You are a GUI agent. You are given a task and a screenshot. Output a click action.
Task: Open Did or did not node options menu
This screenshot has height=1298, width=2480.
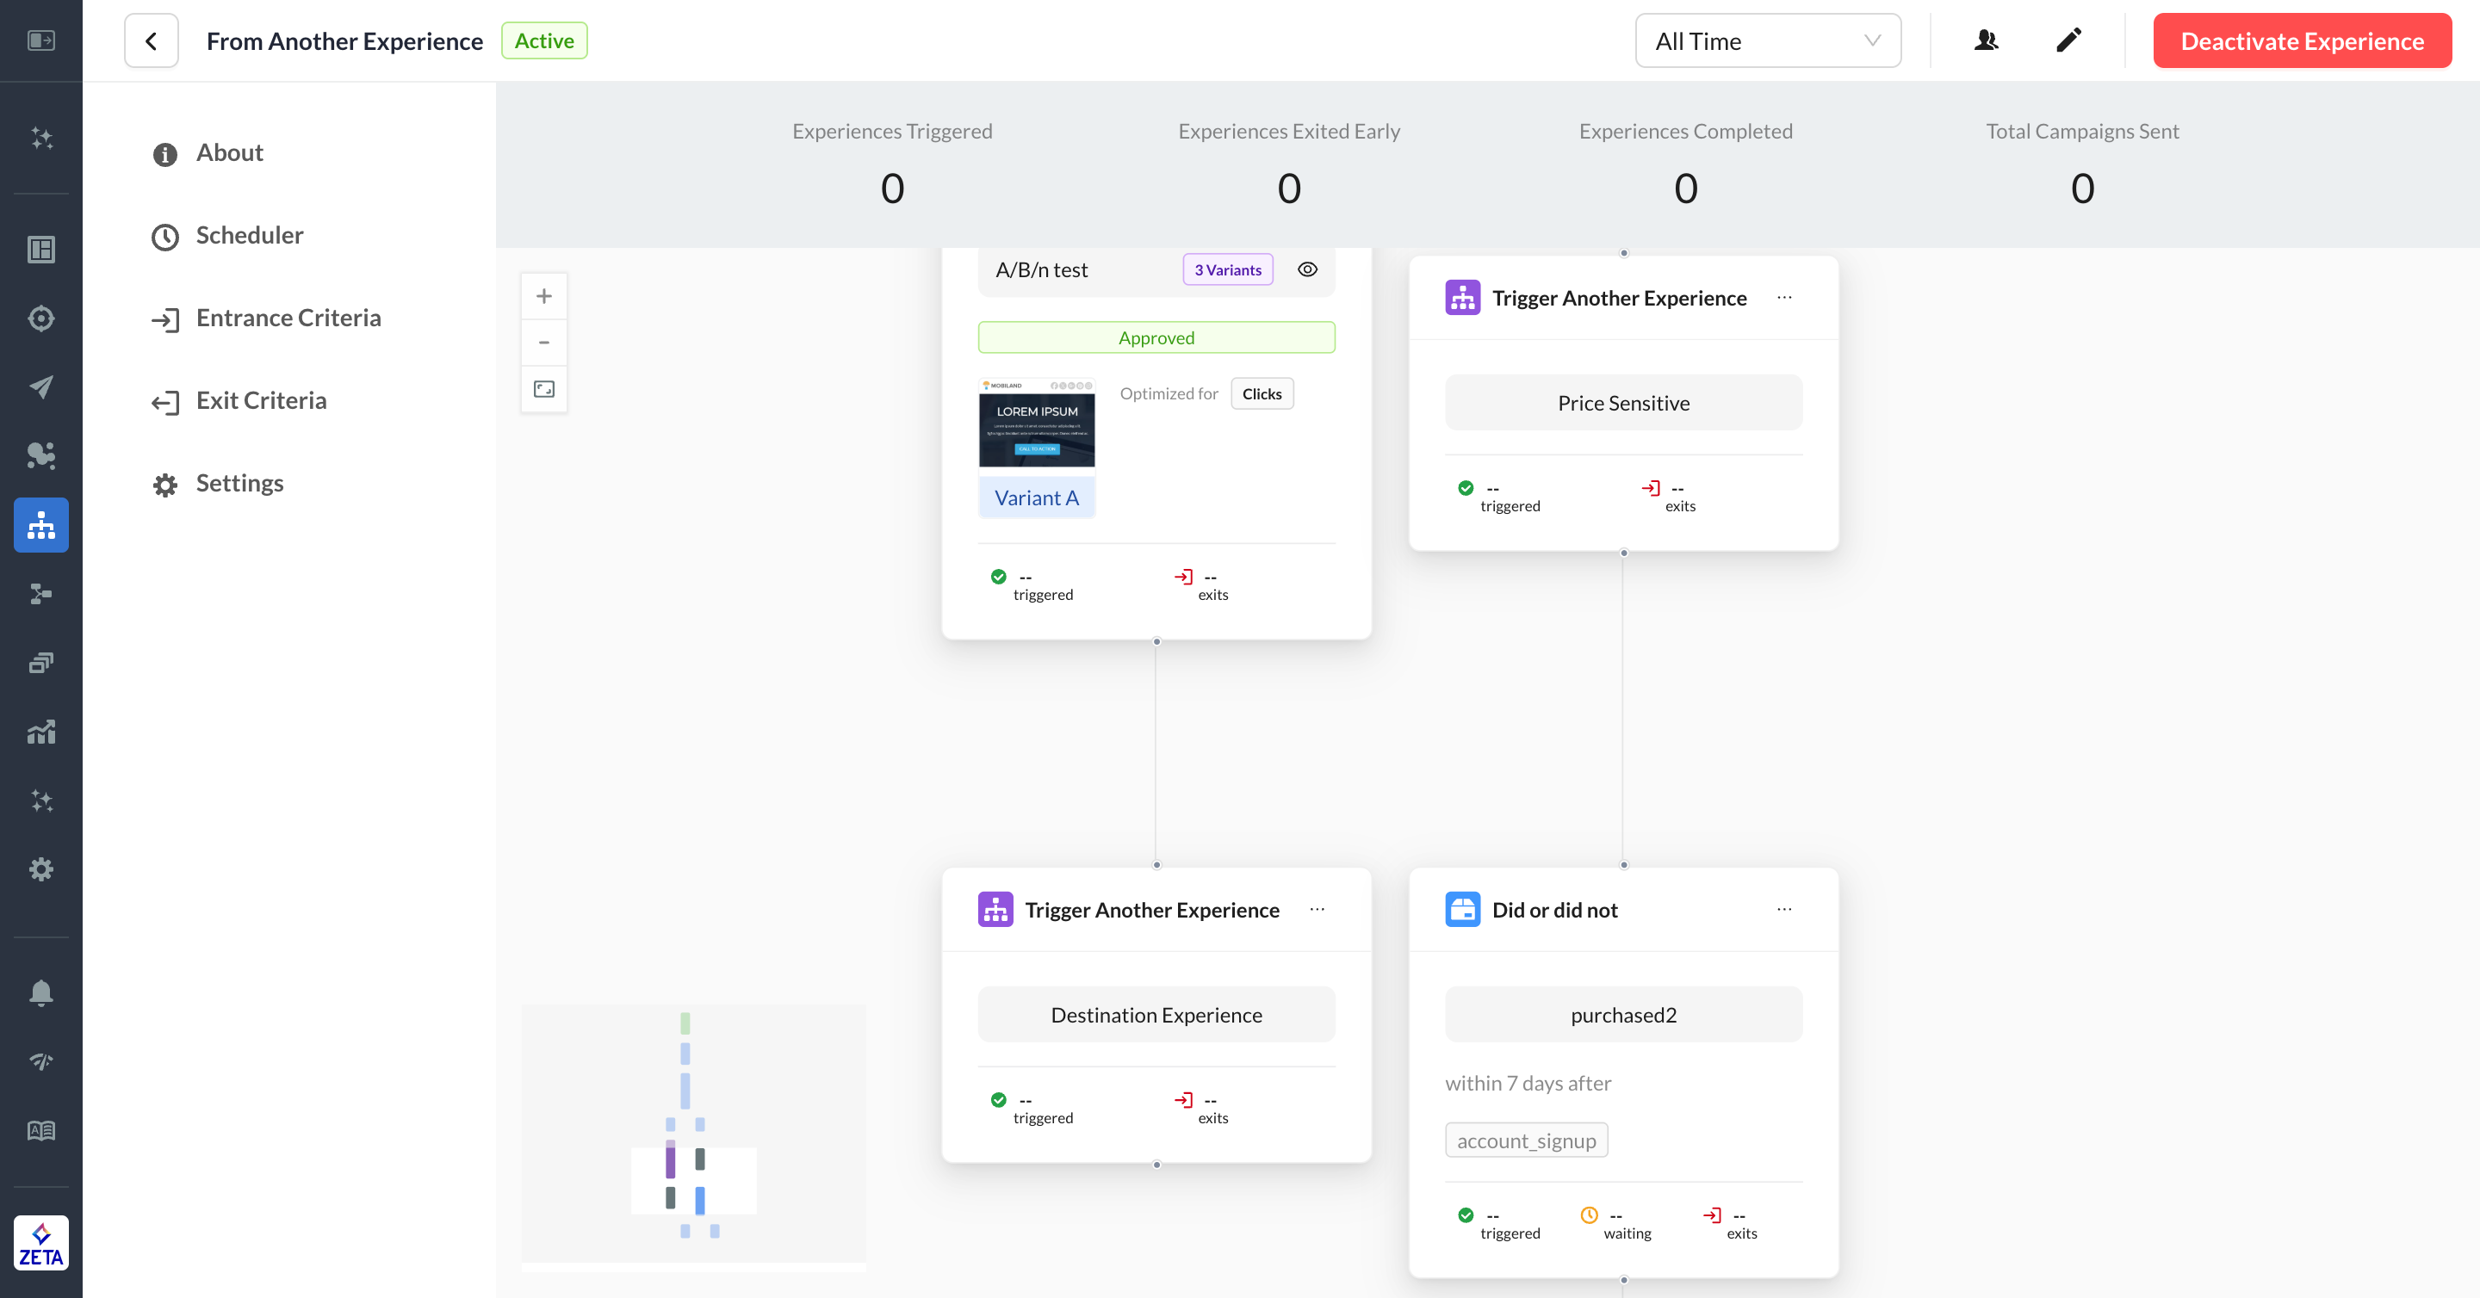pyautogui.click(x=1784, y=909)
